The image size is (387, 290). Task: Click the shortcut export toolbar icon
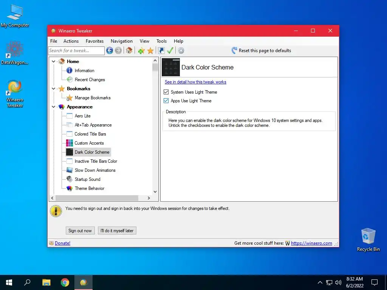[161, 51]
